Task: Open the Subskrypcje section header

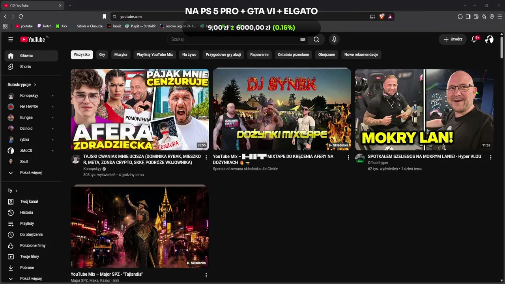Action: click(x=22, y=85)
